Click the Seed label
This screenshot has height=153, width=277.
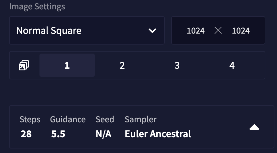(105, 119)
